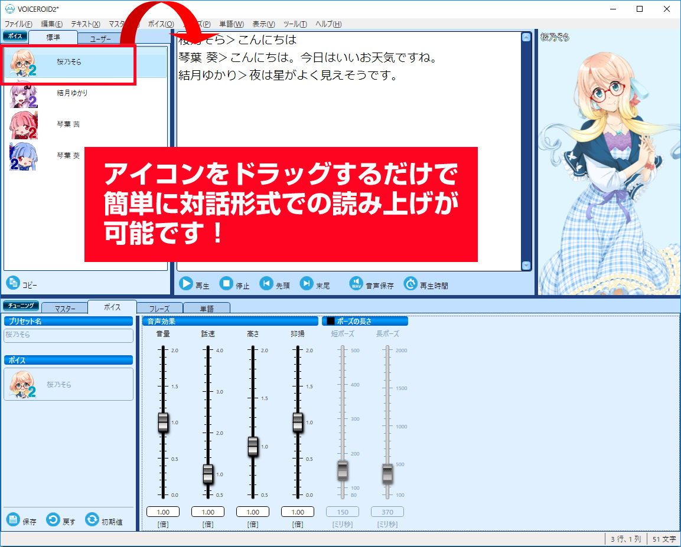Click the 抑揚 value box under its slider
The image size is (681, 547).
point(298,512)
